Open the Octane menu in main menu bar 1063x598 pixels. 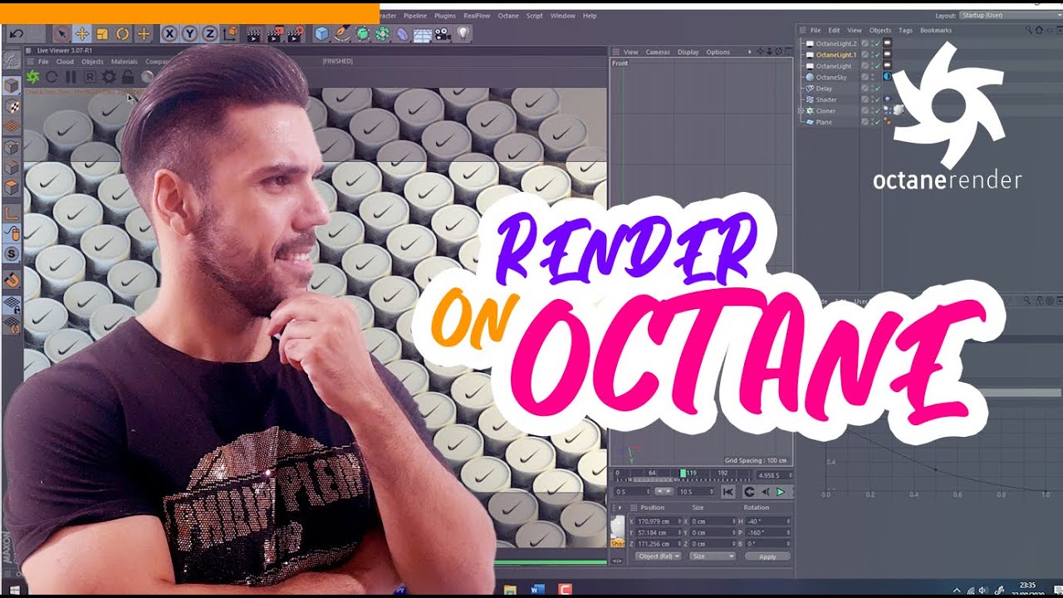click(508, 16)
